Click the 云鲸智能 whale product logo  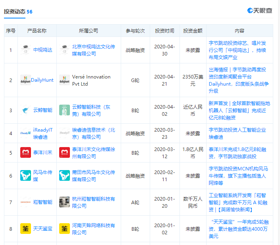coord(25,110)
